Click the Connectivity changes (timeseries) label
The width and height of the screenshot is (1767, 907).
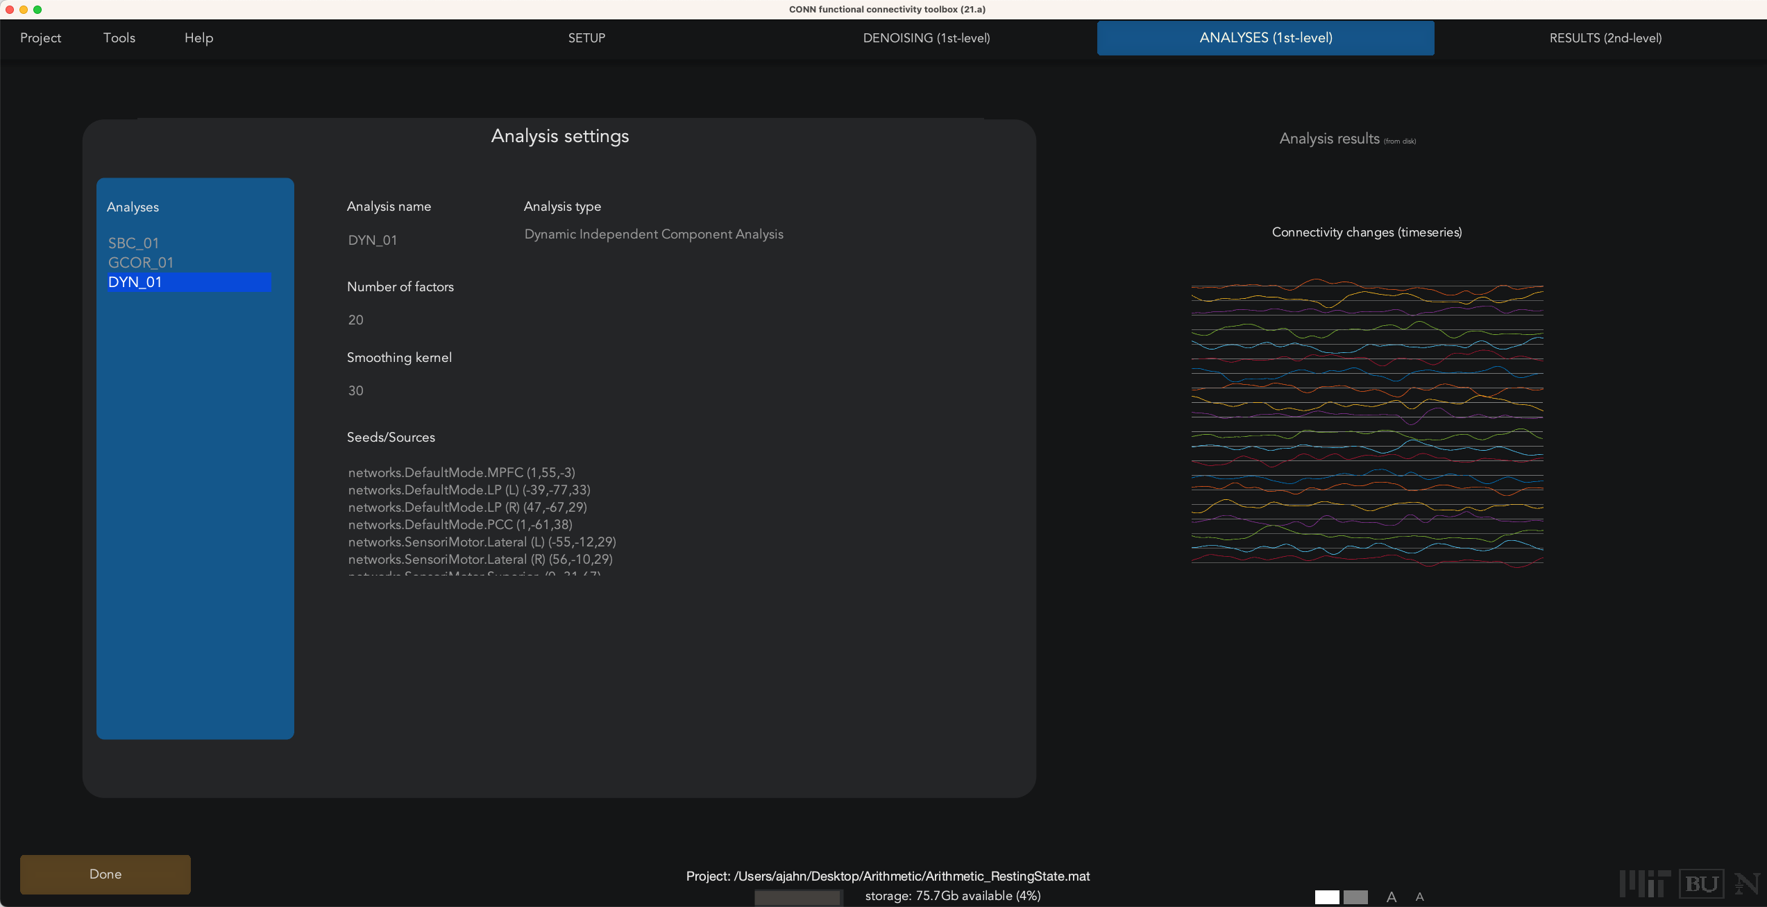point(1367,232)
